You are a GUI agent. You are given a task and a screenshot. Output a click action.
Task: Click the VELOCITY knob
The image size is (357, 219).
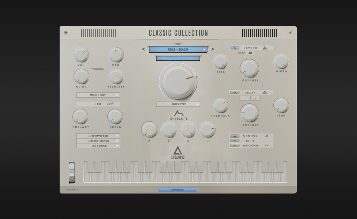coord(116,76)
